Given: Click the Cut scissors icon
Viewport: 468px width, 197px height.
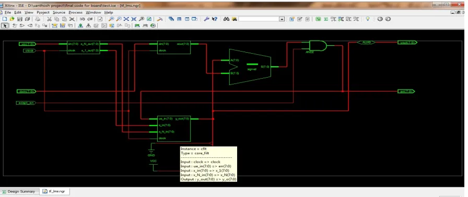Looking at the screenshot, I should point(49,19).
